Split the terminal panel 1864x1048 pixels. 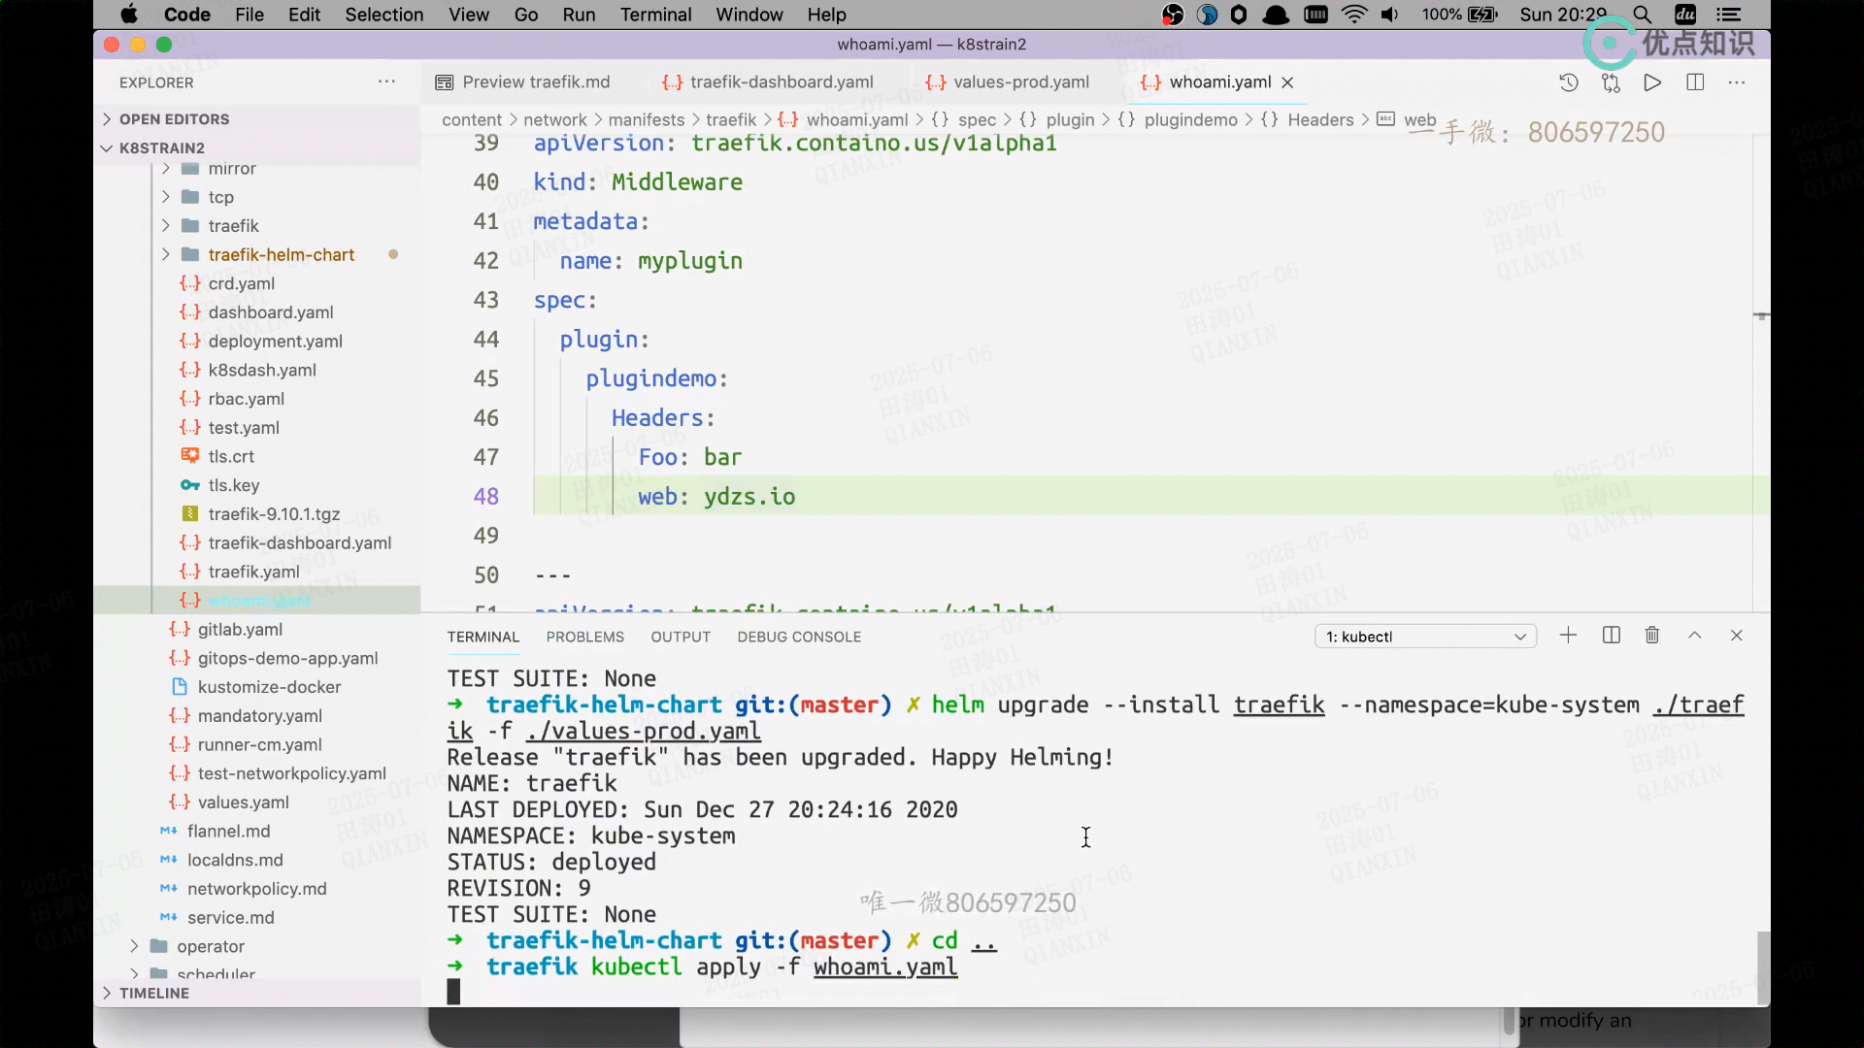[1611, 636]
